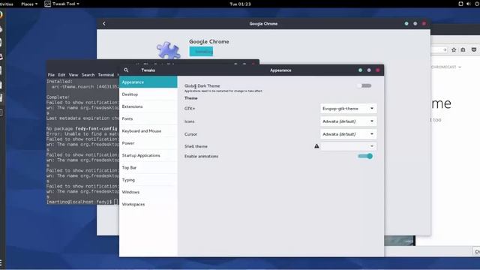Click the "Shell theme" label
This screenshot has height=270, width=480.
[196, 146]
